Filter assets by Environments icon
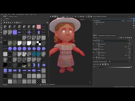 coord(19,23)
